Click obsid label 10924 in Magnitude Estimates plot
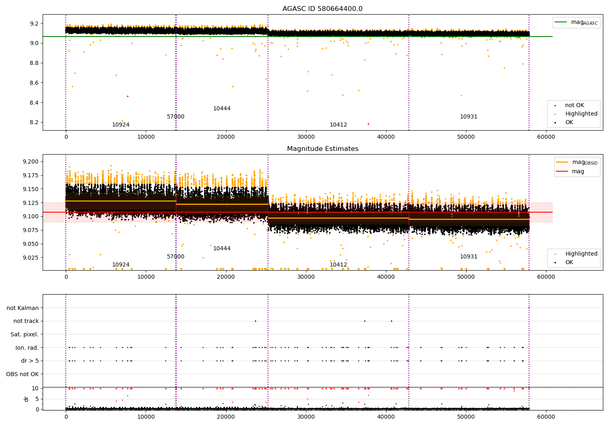 [x=121, y=265]
